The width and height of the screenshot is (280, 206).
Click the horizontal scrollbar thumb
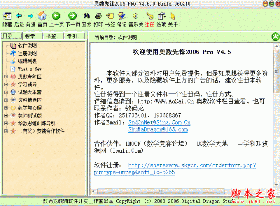pyautogui.click(x=161, y=191)
